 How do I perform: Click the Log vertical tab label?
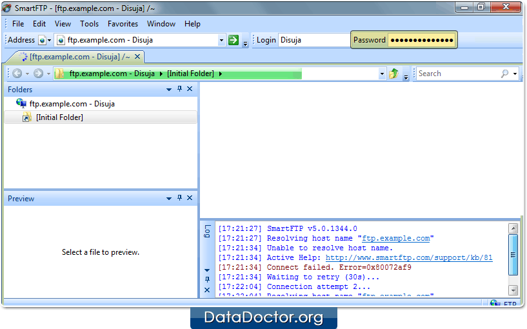(207, 231)
